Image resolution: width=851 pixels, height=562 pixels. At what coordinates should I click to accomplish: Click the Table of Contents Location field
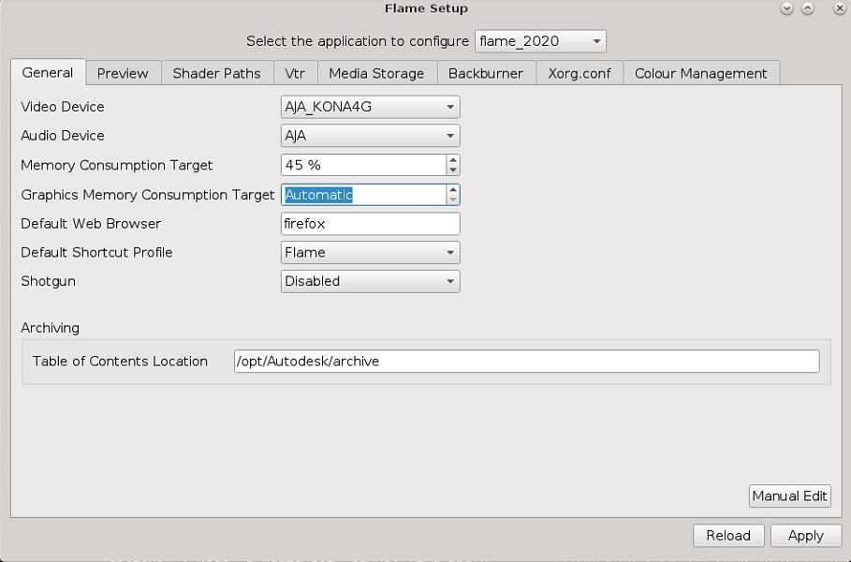526,362
